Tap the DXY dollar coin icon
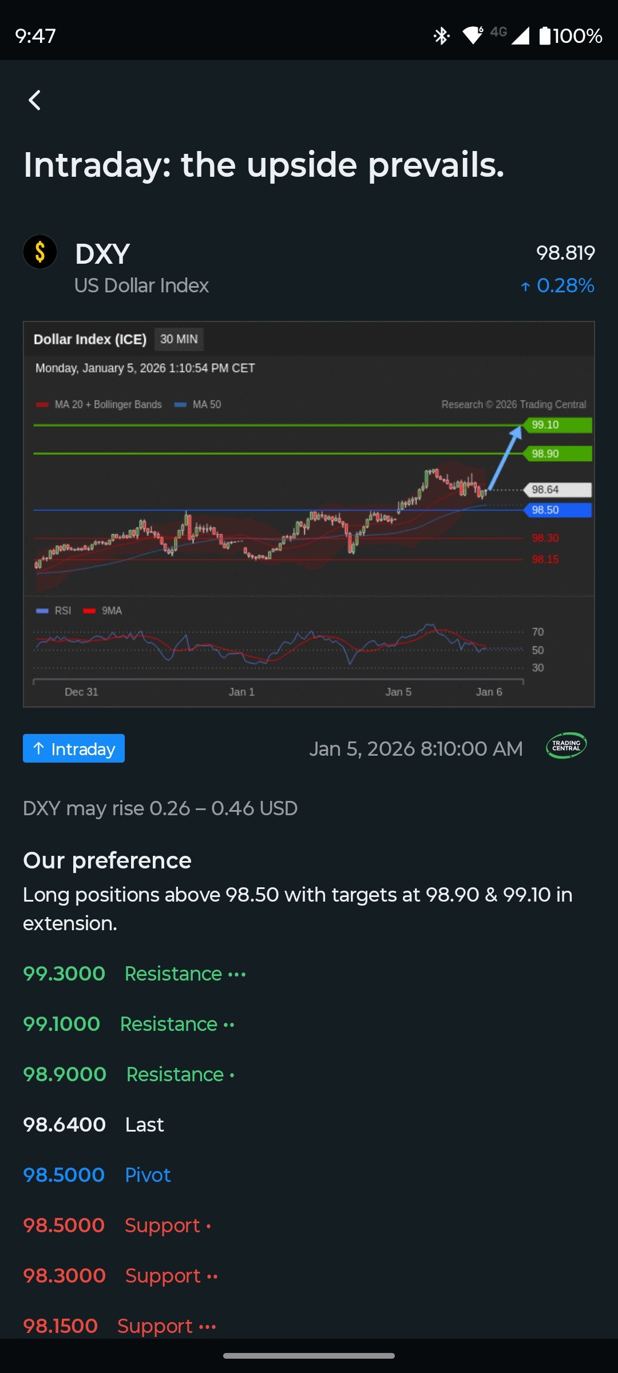Viewport: 618px width, 1373px height. (x=40, y=252)
